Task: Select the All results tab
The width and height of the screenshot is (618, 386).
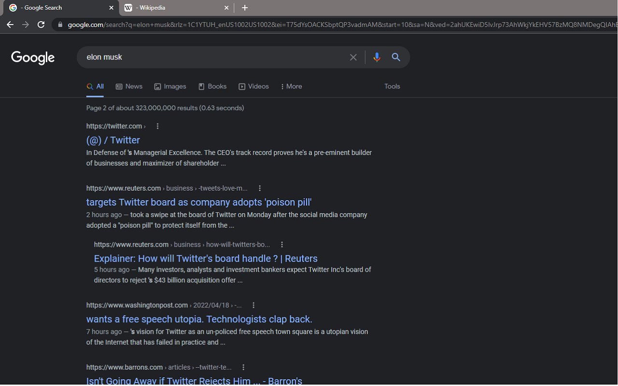Action: 95,87
